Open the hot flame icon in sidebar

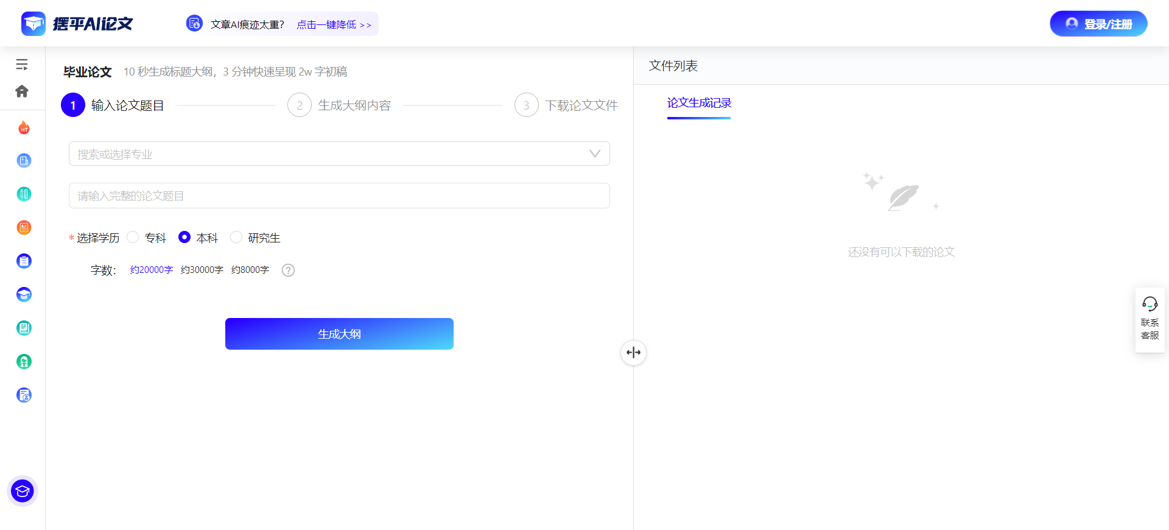[24, 128]
